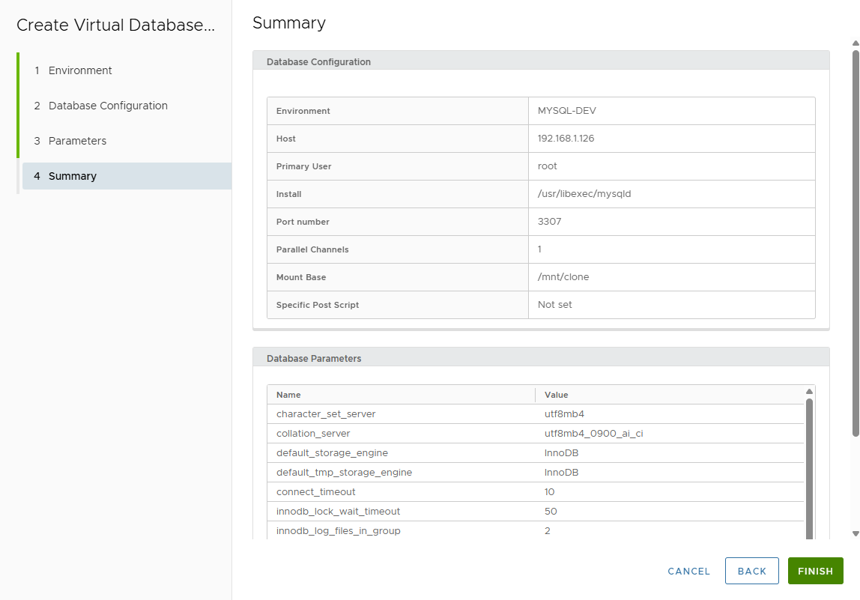Select the collation_server parameter row
The image size is (860, 600).
[x=313, y=434]
